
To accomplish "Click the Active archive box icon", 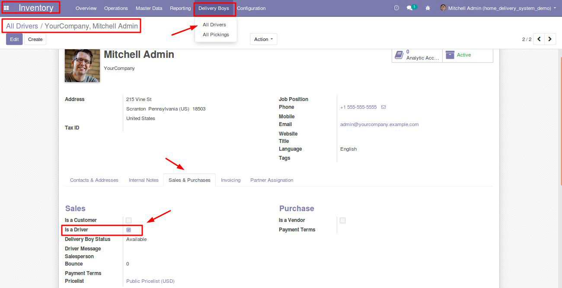I will click(450, 55).
